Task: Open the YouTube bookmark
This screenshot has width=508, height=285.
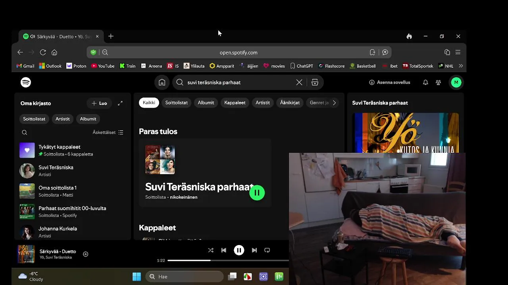Action: 103,66
